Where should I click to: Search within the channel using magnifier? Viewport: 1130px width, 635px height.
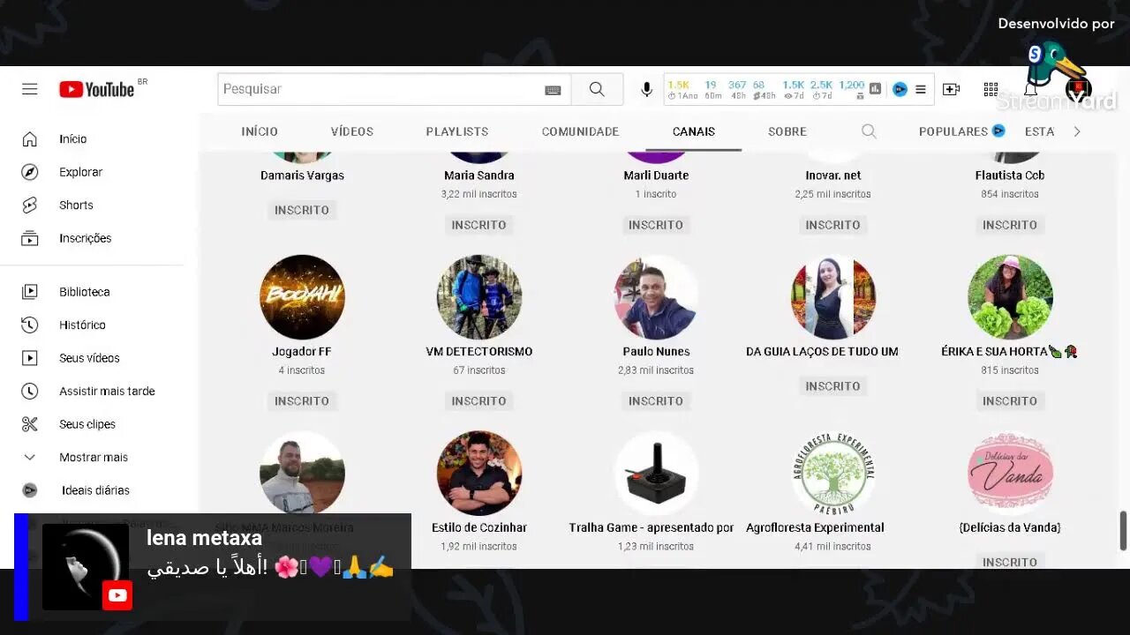869,131
